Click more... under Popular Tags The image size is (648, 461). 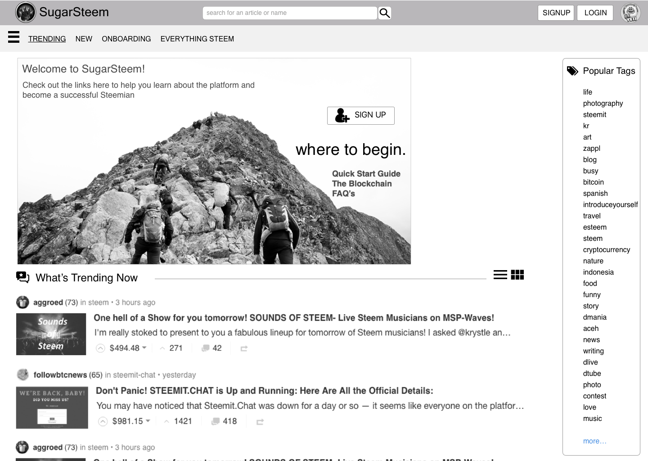pyautogui.click(x=594, y=441)
